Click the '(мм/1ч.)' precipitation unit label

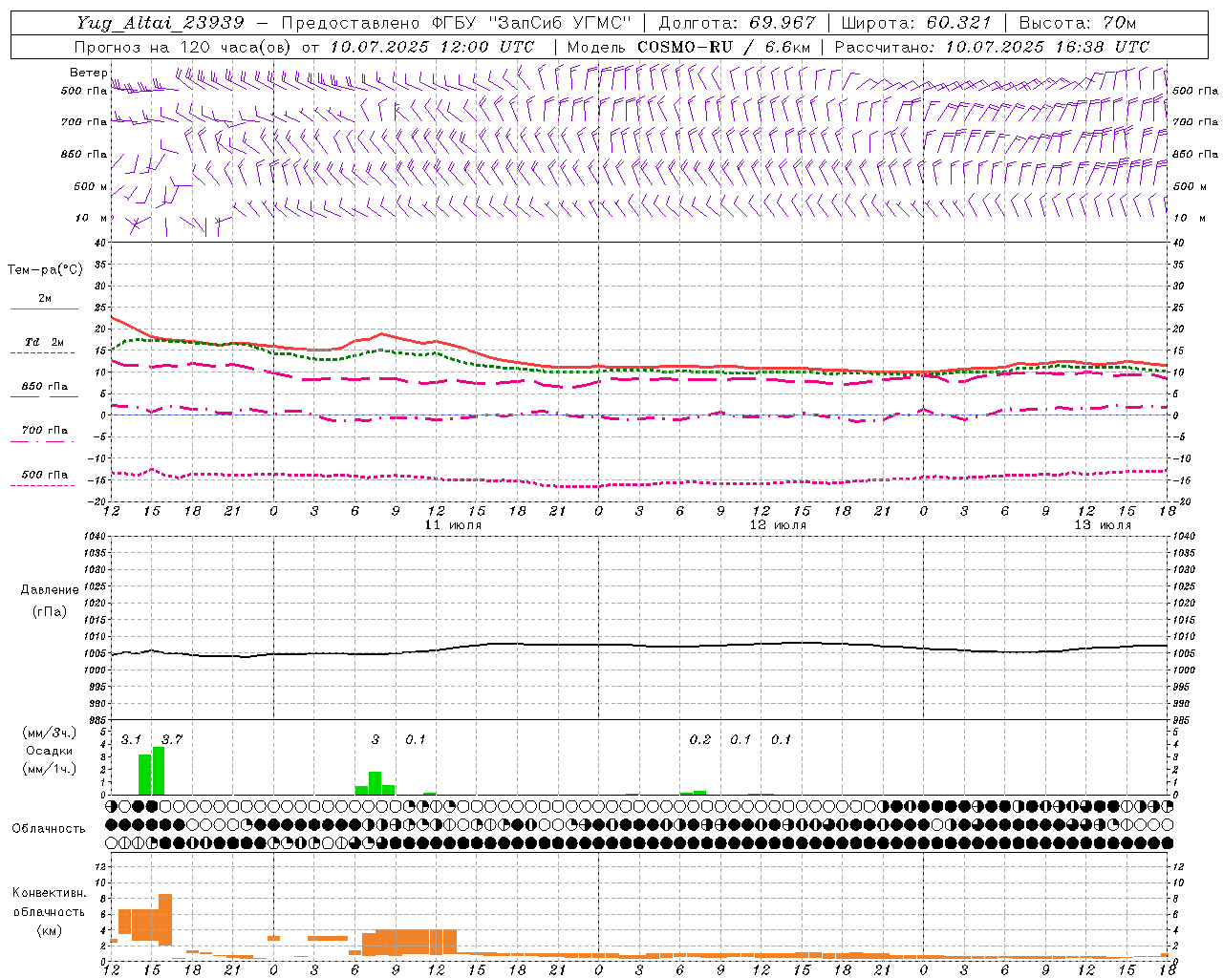[x=50, y=769]
